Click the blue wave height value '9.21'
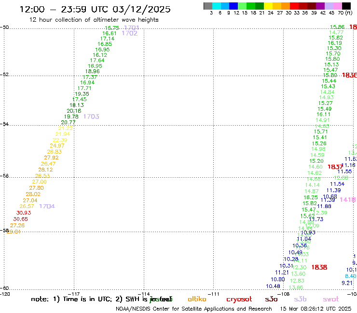 (347, 283)
